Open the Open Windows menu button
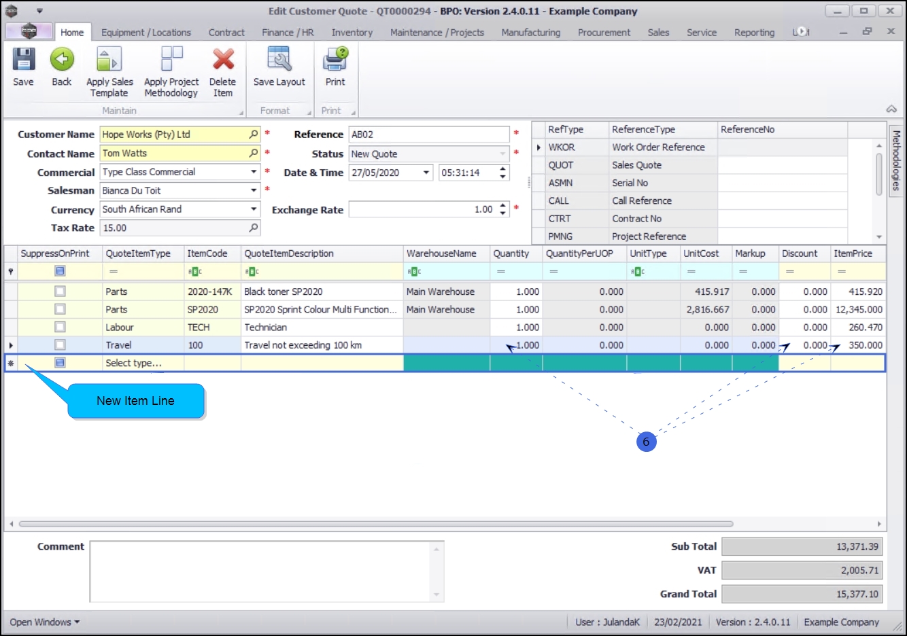This screenshot has height=636, width=907. pyautogui.click(x=45, y=622)
